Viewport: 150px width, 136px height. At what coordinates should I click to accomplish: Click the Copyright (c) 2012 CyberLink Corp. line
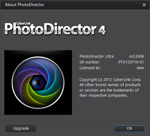[x=111, y=80]
